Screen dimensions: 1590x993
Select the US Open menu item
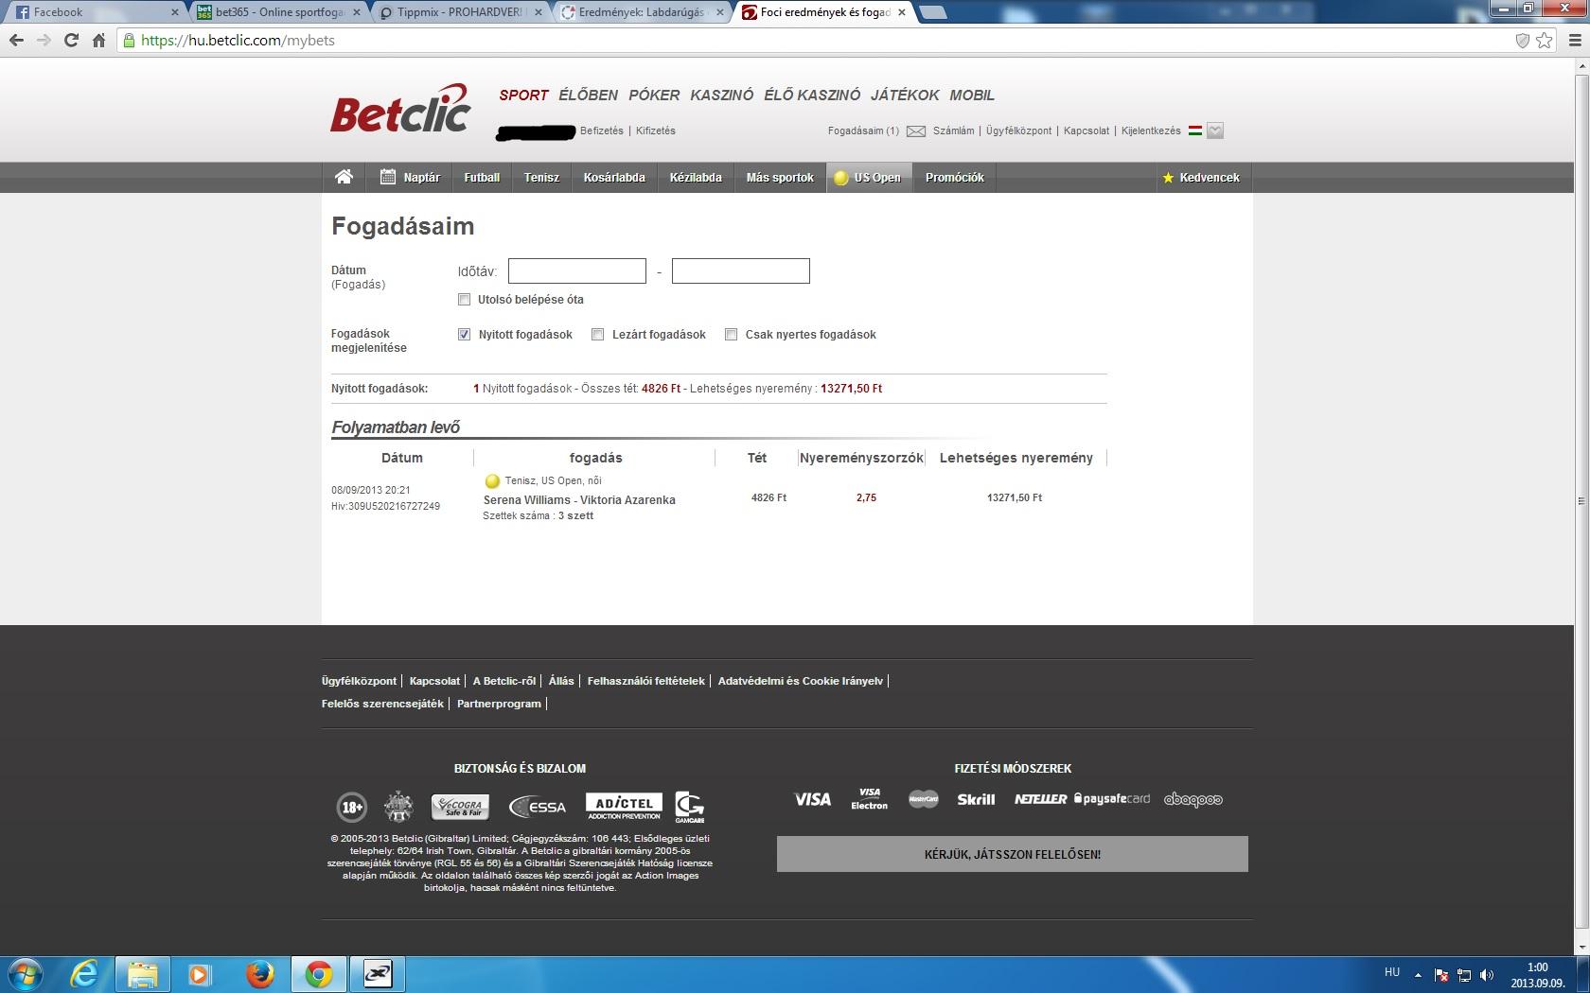click(870, 178)
